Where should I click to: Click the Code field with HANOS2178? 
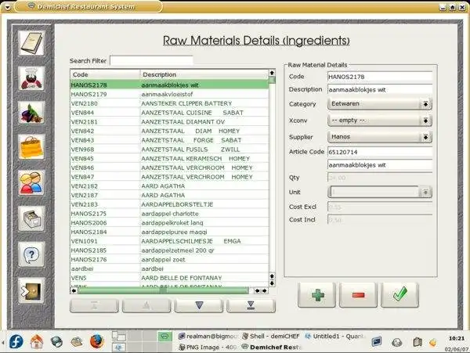pos(380,77)
